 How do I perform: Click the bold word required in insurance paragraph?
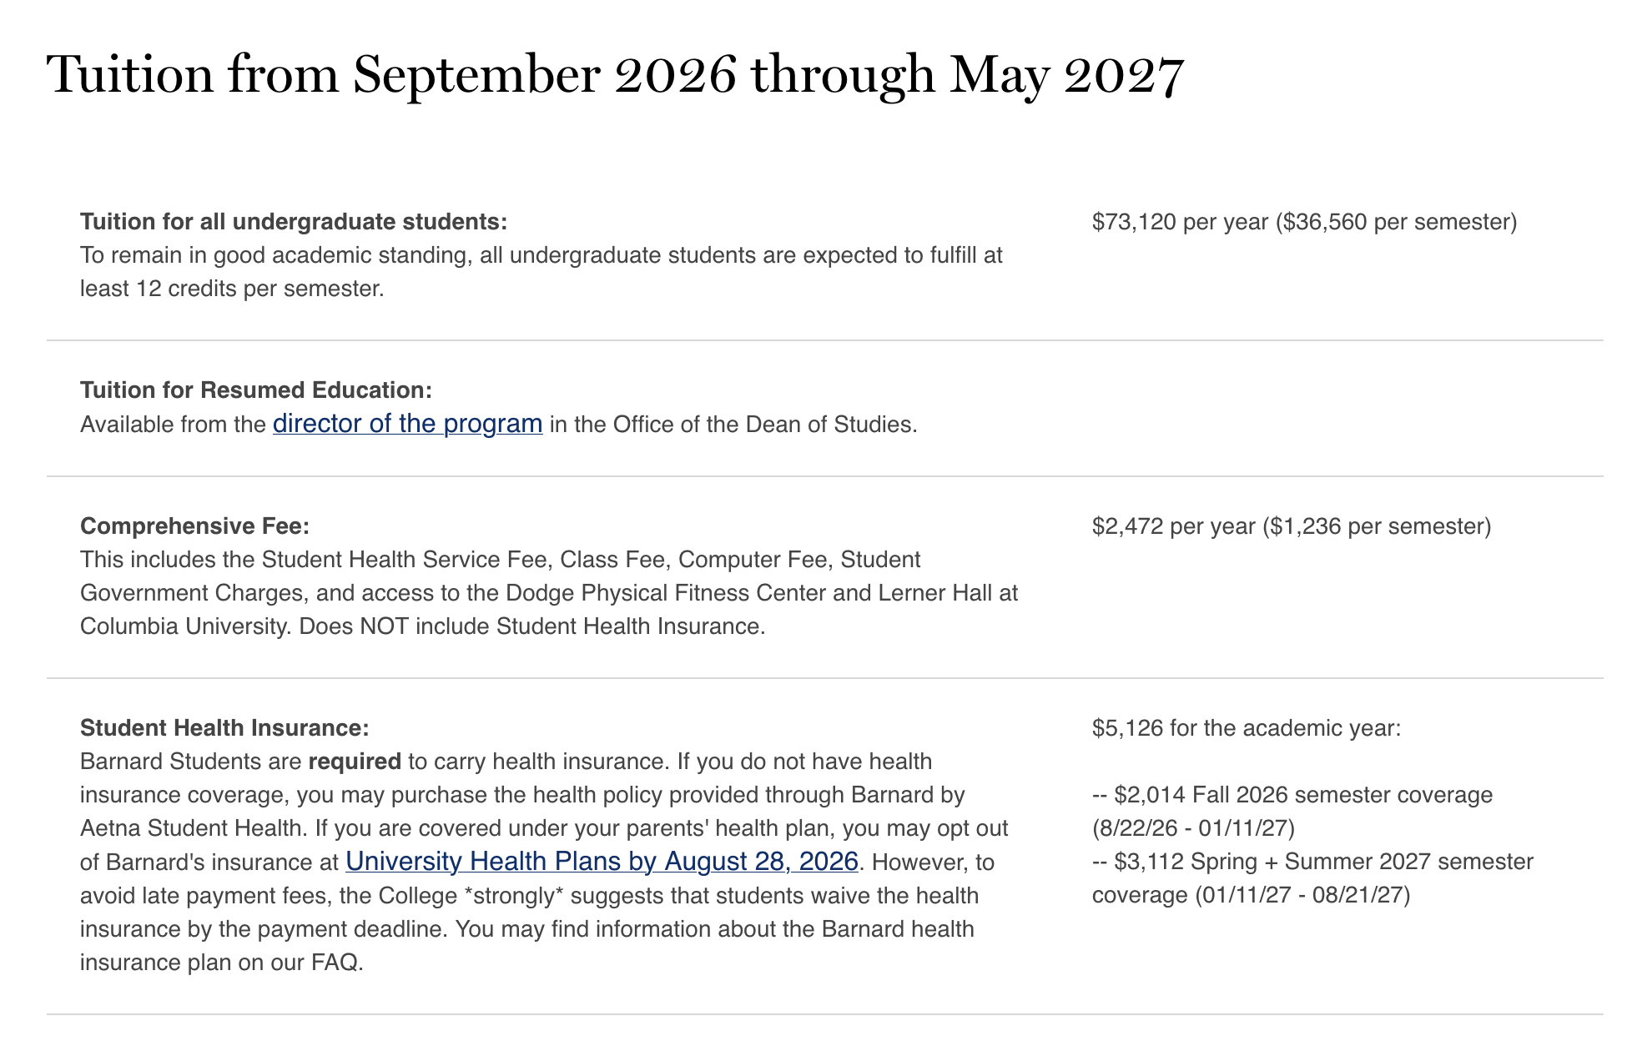click(x=355, y=762)
